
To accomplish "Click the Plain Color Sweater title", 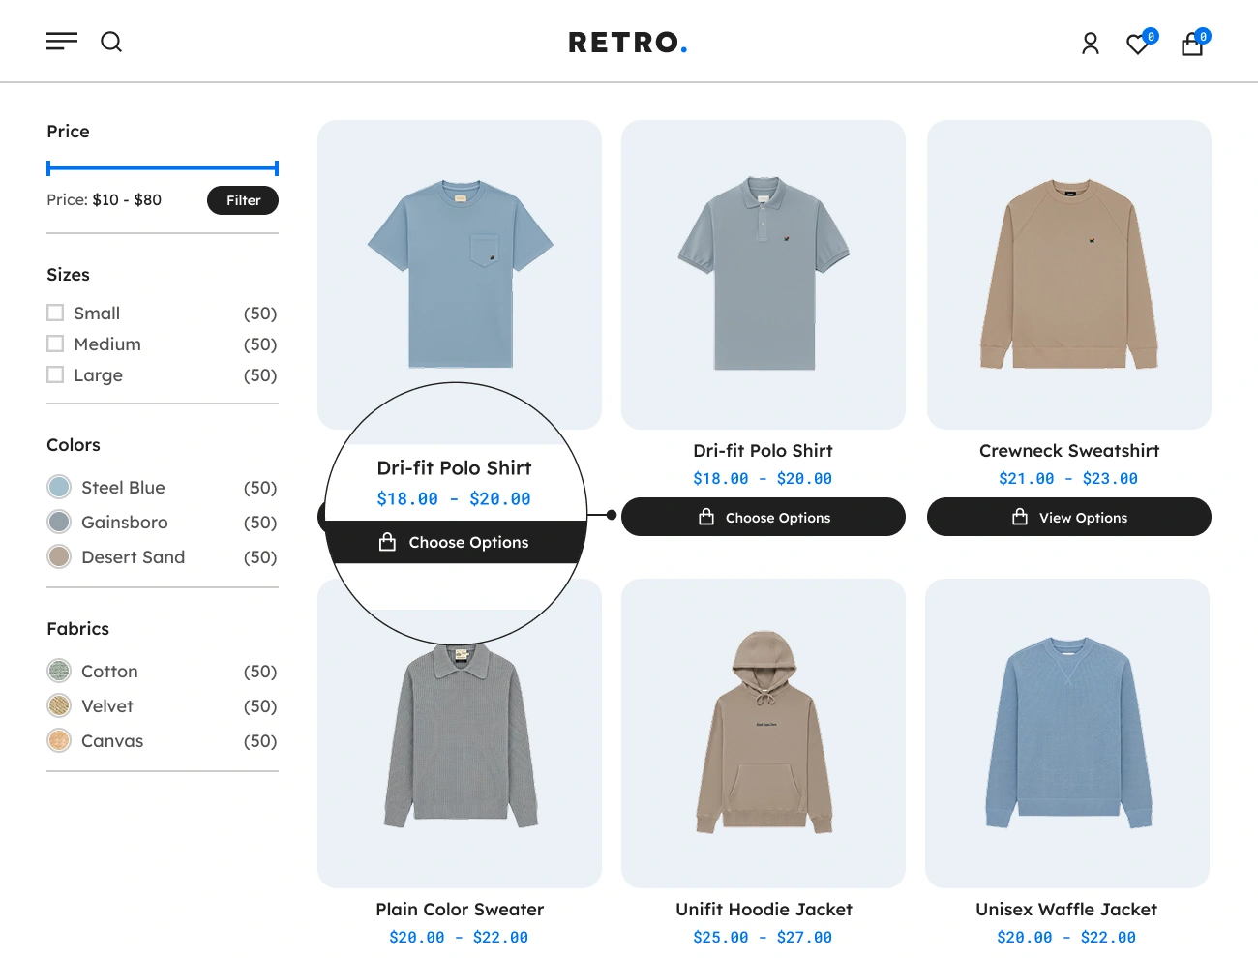I will pyautogui.click(x=460, y=910).
